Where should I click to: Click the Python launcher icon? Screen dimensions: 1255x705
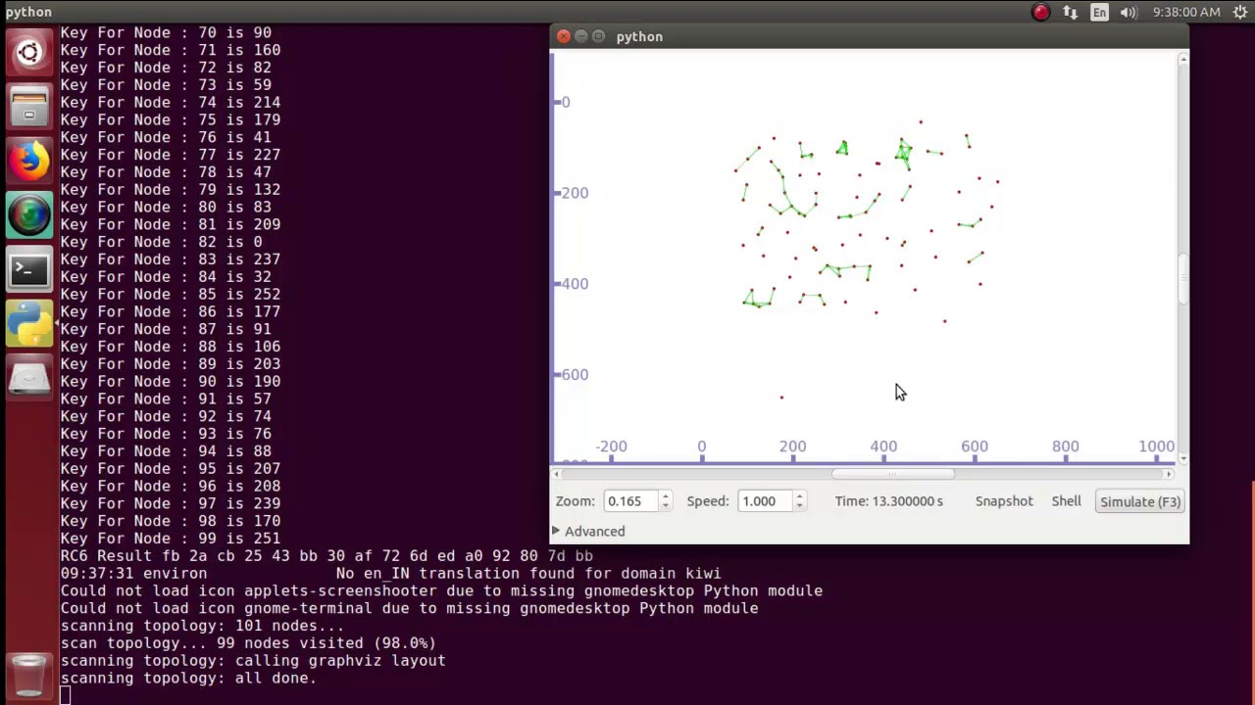[29, 324]
